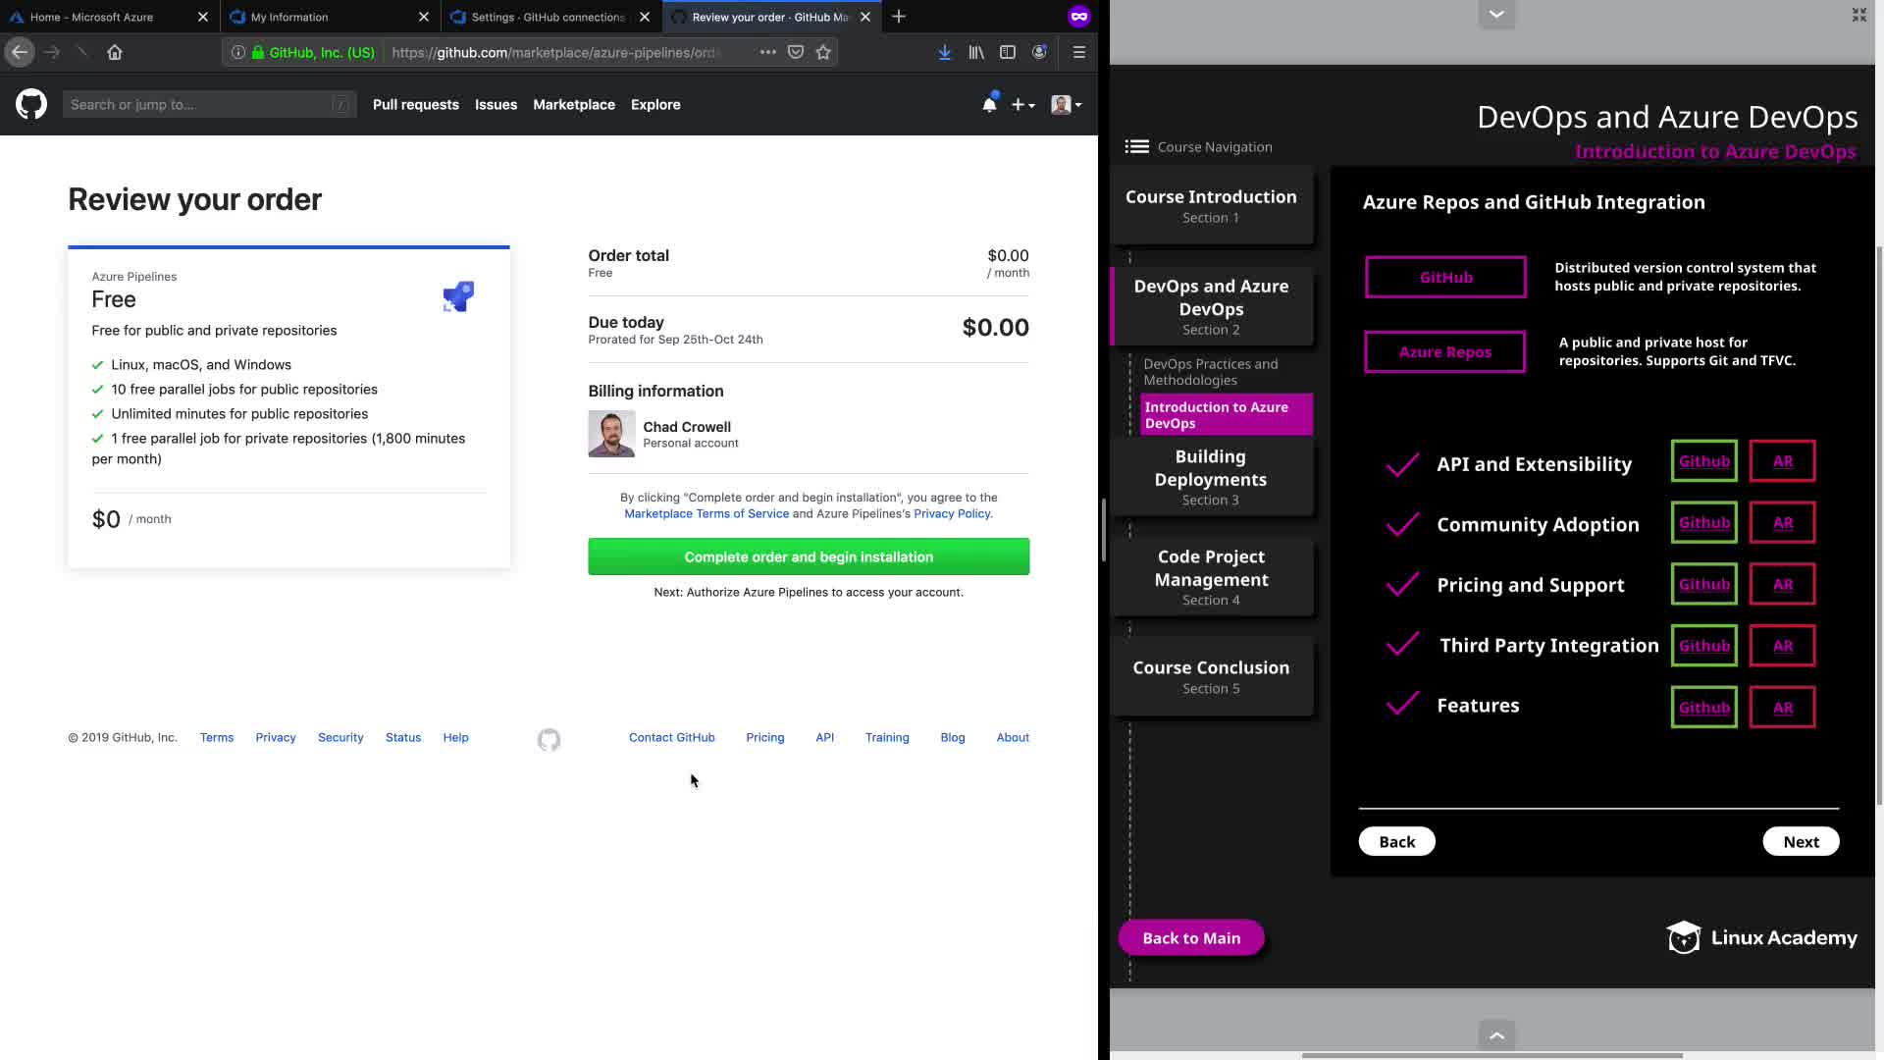
Task: Open the user avatar dropdown menu
Action: [1066, 104]
